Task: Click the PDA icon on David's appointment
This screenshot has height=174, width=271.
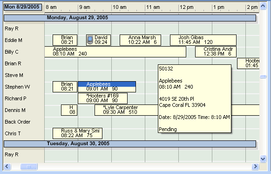Action: [90, 40]
